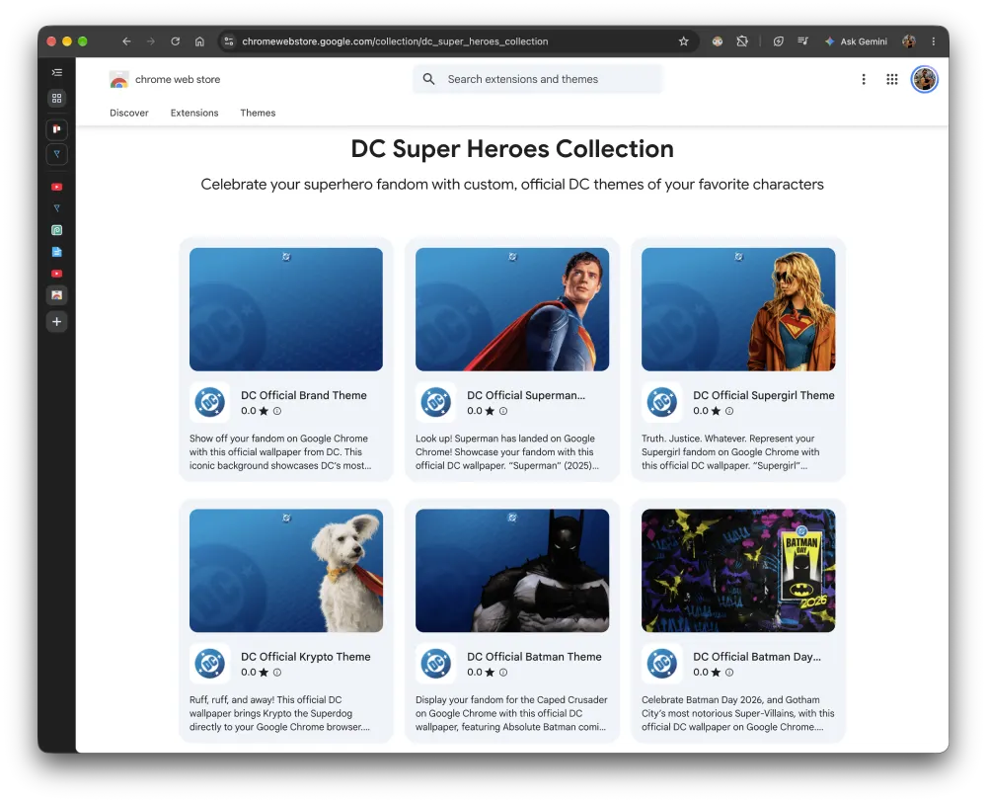This screenshot has height=803, width=987.
Task: Switch to the unpinned funnel-icon tab
Action: pyautogui.click(x=56, y=208)
